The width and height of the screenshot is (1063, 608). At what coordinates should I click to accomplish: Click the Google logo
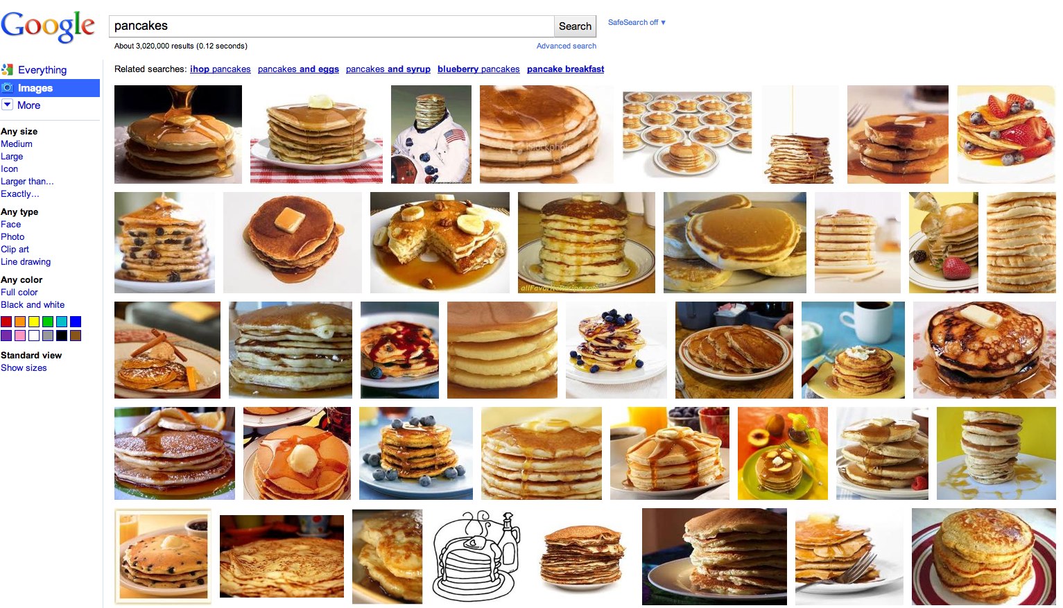48,27
